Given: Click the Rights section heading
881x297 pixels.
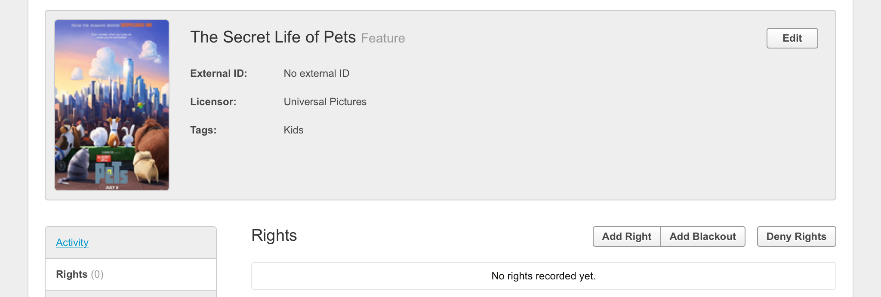Looking at the screenshot, I should point(274,236).
